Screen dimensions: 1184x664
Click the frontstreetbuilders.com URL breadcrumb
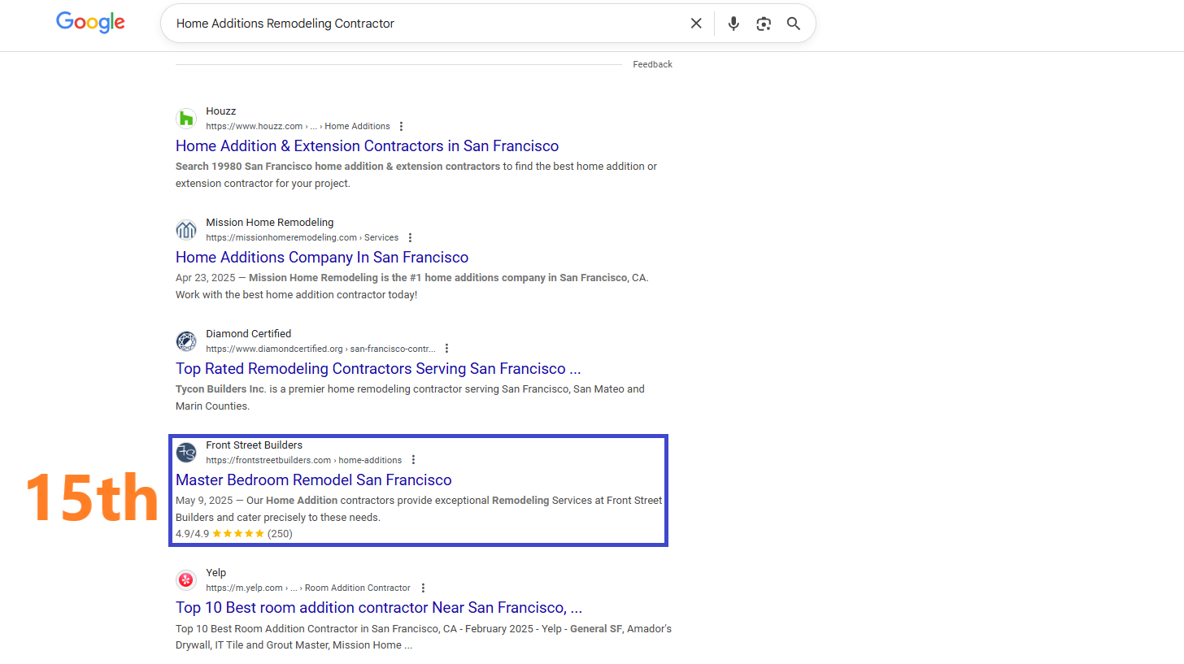[303, 461]
